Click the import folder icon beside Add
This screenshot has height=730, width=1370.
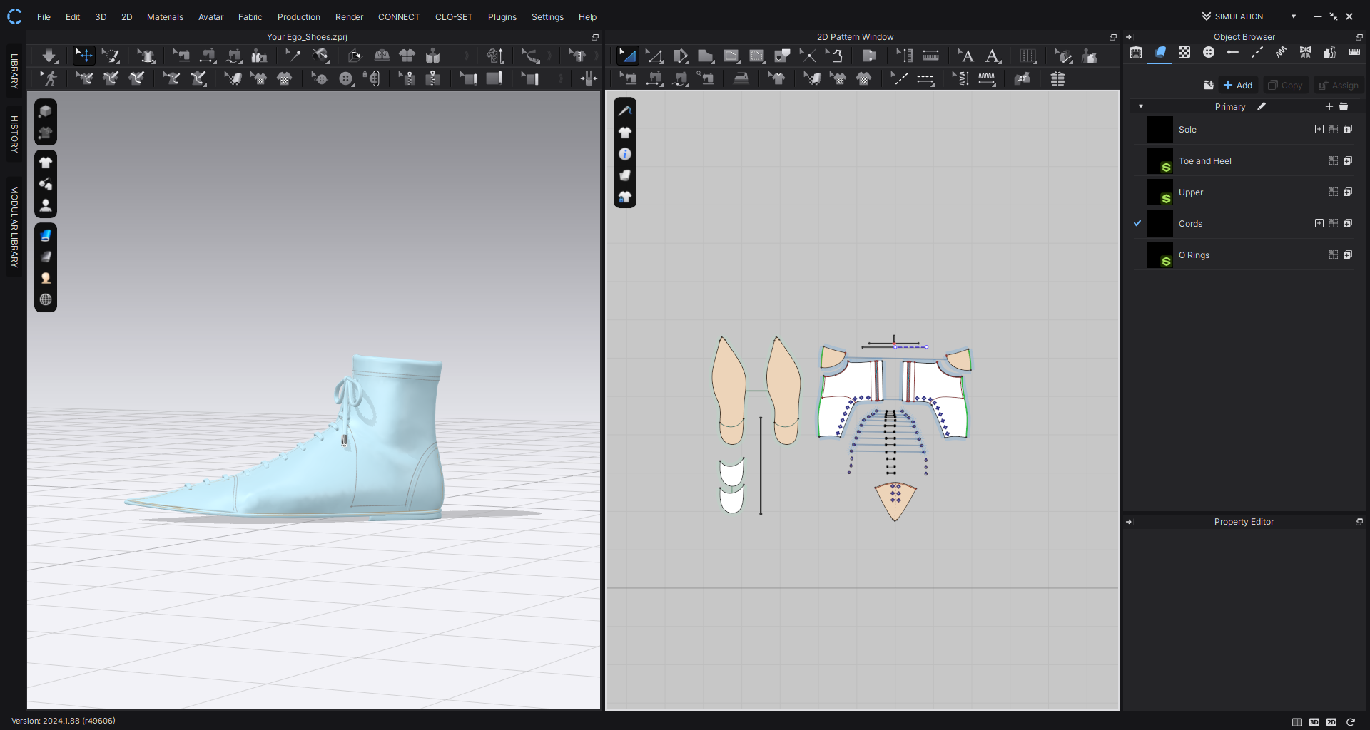coord(1209,85)
